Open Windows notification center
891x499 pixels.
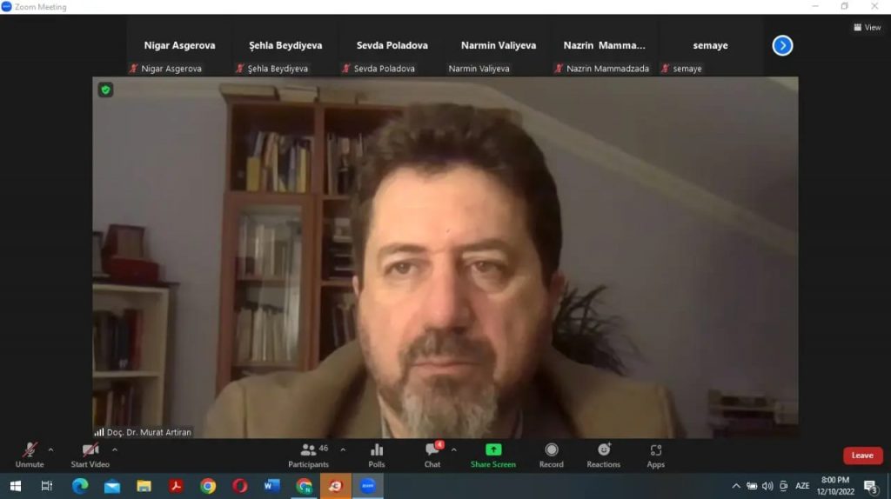tap(870, 486)
